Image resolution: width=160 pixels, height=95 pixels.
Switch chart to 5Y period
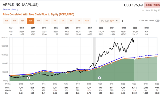pos(63,21)
